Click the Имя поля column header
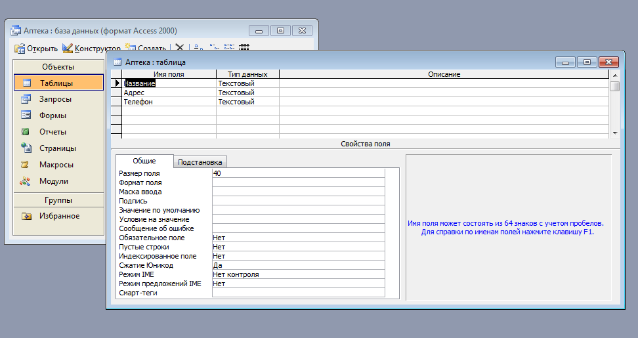Viewport: 638px width, 338px height. [169, 74]
